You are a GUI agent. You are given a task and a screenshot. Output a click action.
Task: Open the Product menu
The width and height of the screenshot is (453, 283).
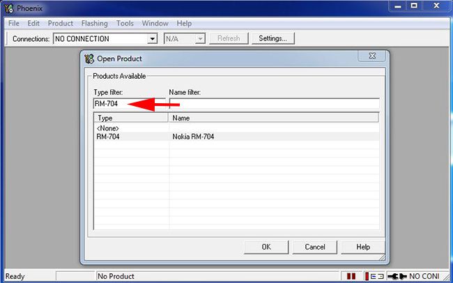[61, 24]
